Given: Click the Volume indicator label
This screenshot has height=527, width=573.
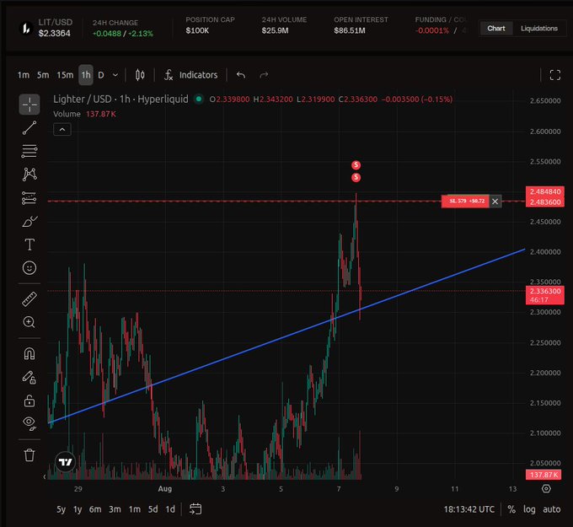Looking at the screenshot, I should [67, 114].
